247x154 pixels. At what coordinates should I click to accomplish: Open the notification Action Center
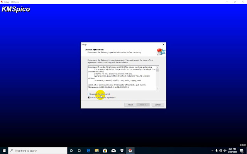(x=242, y=151)
